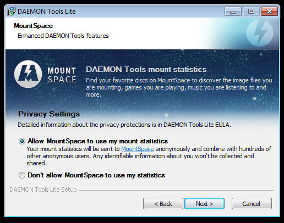
Task: Click the 'Don't allow MountSpace to use my statistics' label
Action: (96, 175)
